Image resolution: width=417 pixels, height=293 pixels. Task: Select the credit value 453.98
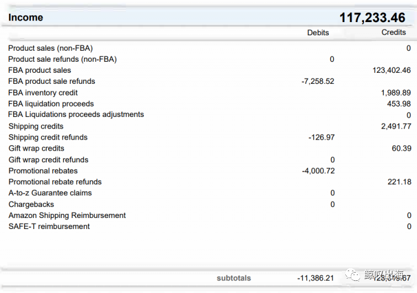pos(399,104)
